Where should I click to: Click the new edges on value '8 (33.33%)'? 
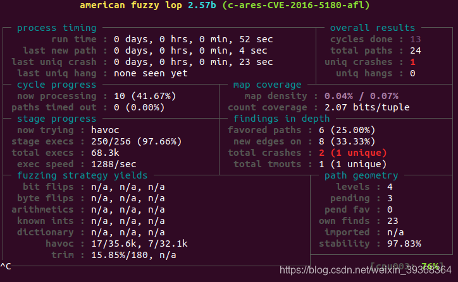tap(347, 141)
